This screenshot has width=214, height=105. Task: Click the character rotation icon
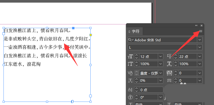[x=130, y=97]
